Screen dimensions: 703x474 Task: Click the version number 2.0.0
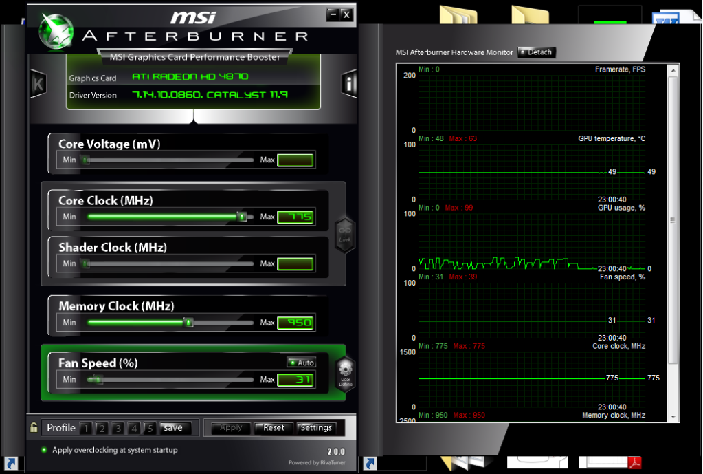[336, 451]
